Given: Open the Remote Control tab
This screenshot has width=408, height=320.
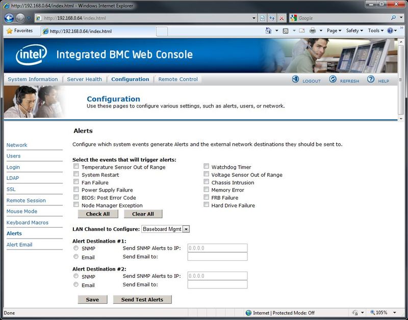Looking at the screenshot, I should click(x=177, y=79).
